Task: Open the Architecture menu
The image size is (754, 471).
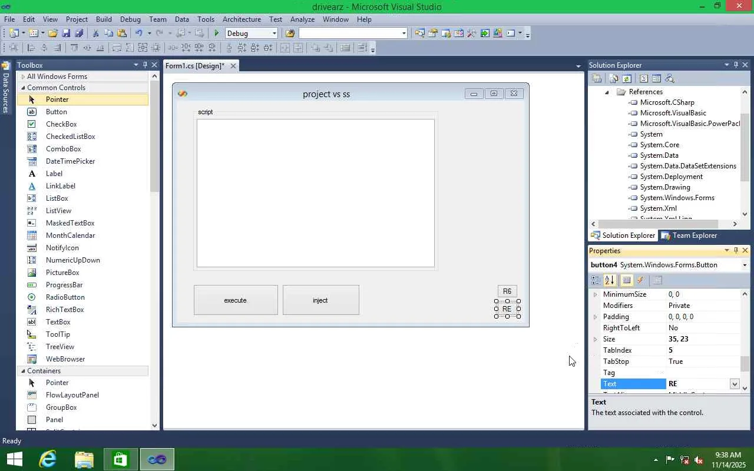Action: [x=242, y=19]
